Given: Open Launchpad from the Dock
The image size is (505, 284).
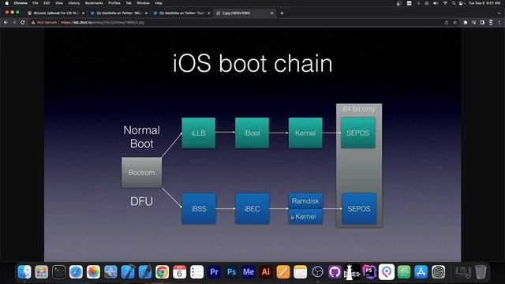Looking at the screenshot, I should click(x=42, y=272).
